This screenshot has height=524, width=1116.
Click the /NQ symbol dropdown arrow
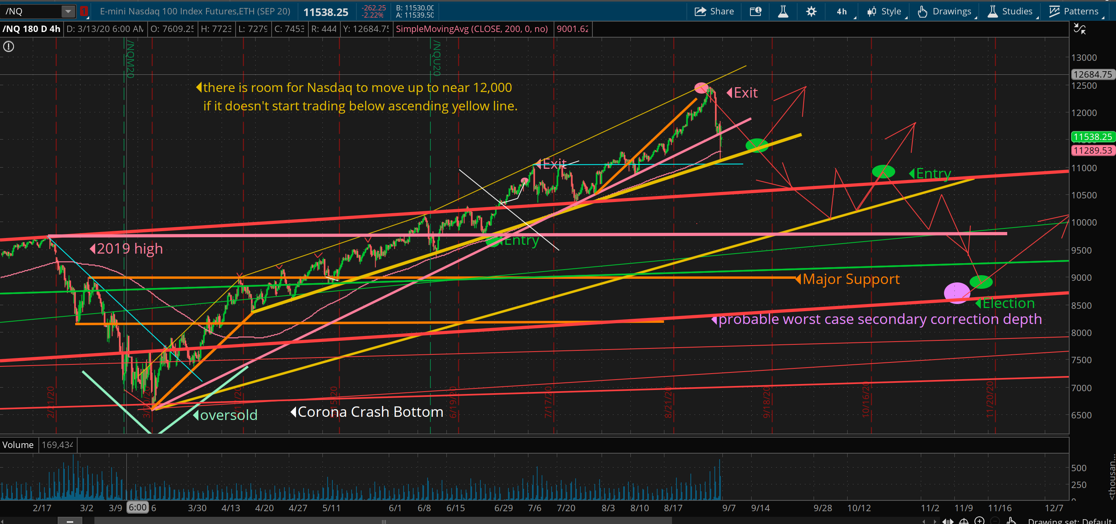[68, 11]
